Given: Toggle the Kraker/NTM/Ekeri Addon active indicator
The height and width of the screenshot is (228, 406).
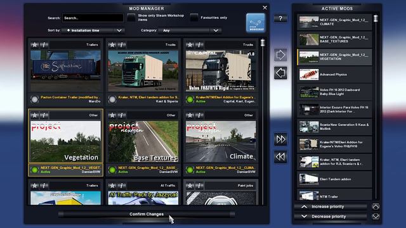Looking at the screenshot, I should coord(190,99).
